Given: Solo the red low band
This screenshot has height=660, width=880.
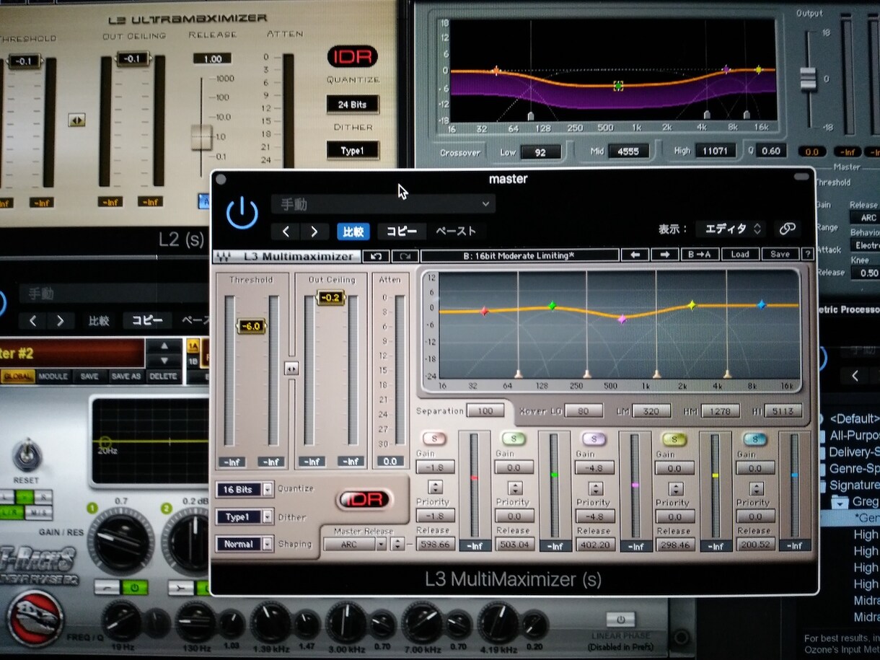Looking at the screenshot, I should pos(434,438).
